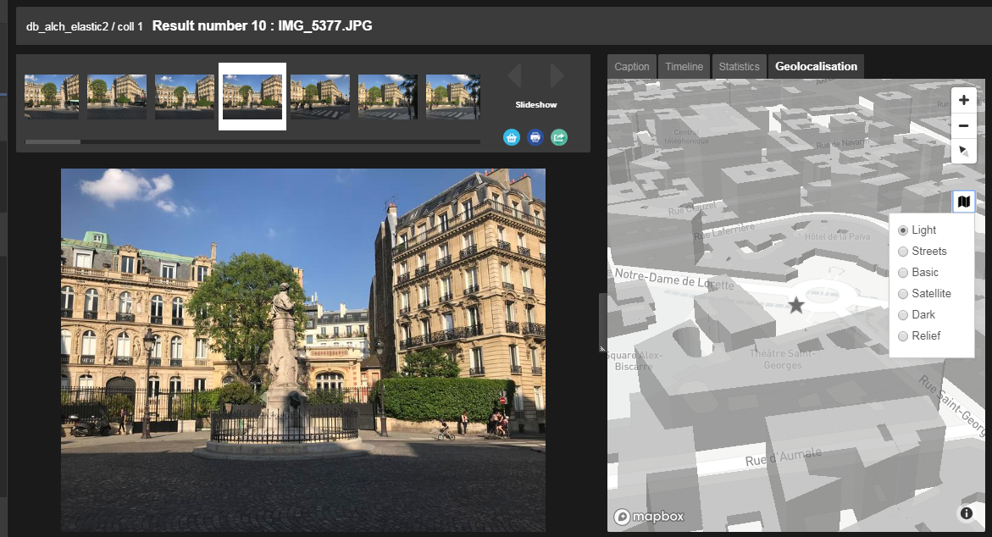The width and height of the screenshot is (992, 537).
Task: Open the Mapbox logo link
Action: (649, 517)
